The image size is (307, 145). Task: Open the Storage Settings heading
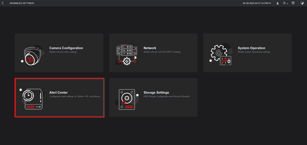[156, 92]
